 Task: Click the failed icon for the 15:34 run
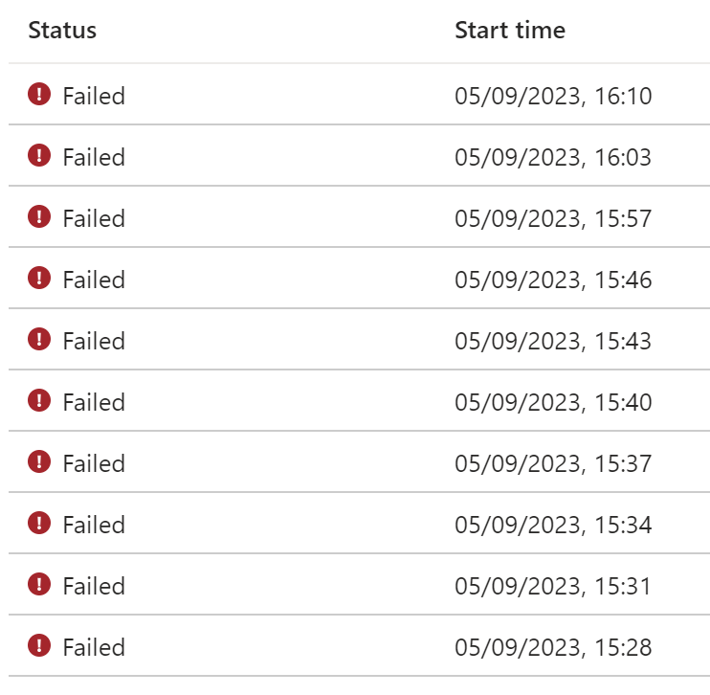coord(39,523)
